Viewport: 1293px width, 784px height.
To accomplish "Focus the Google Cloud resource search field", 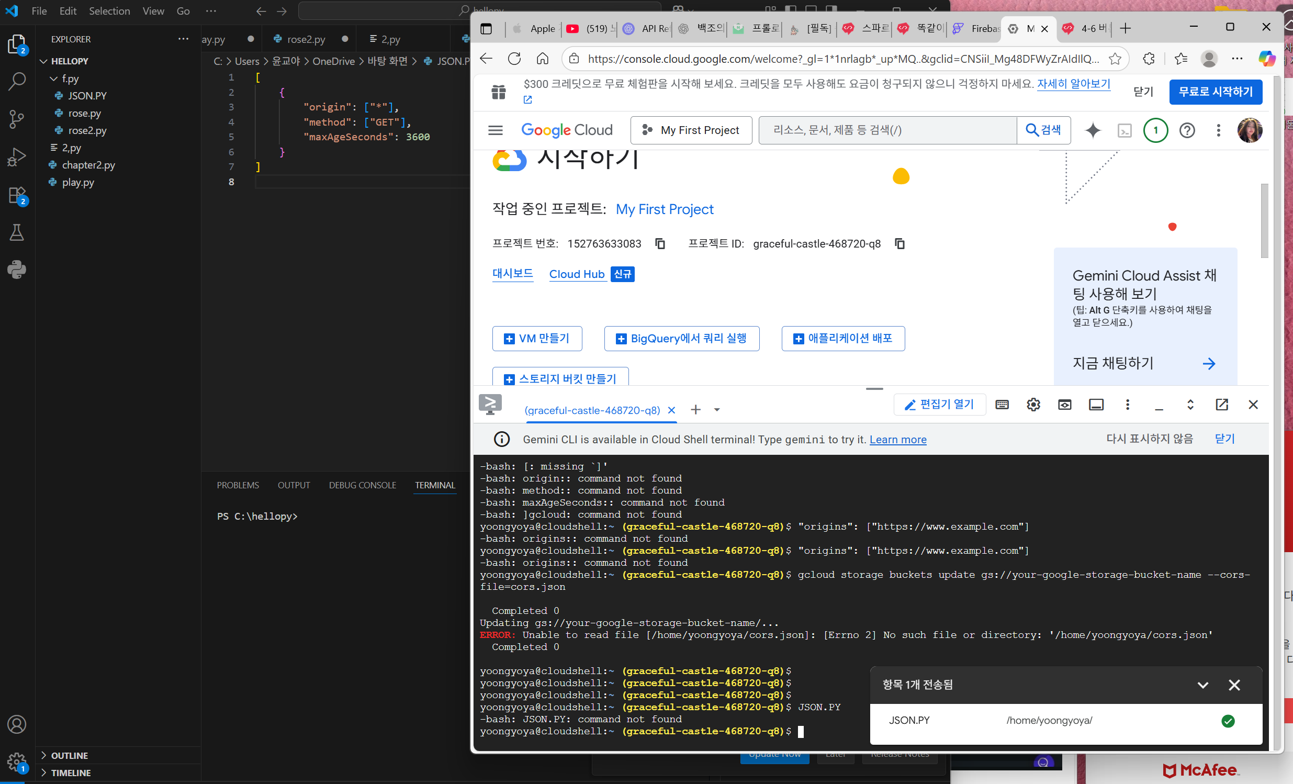I will (888, 130).
